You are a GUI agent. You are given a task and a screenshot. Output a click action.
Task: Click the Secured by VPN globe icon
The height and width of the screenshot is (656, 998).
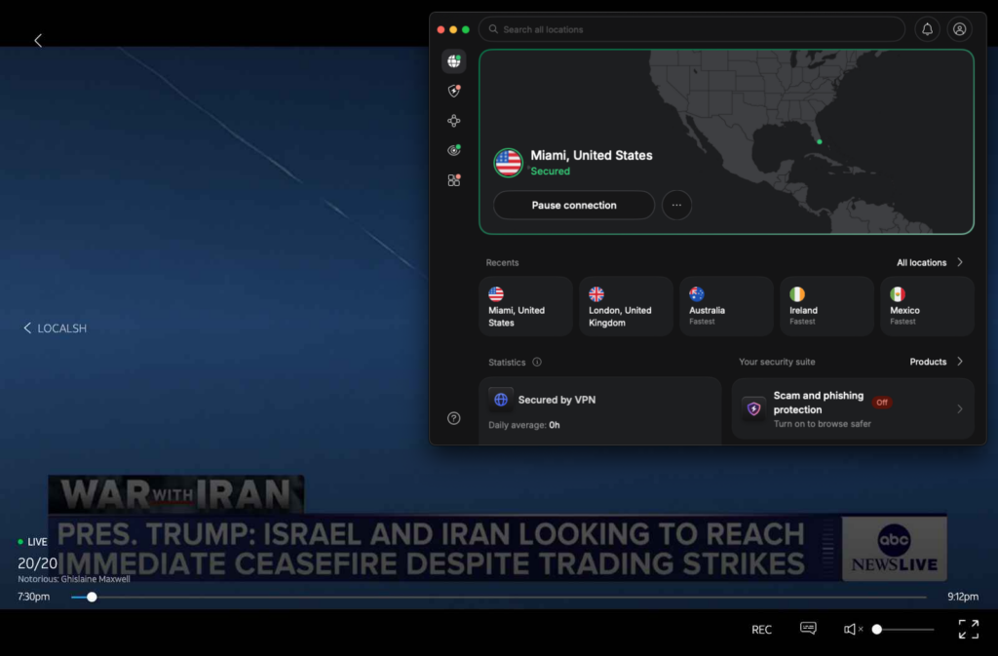(501, 400)
